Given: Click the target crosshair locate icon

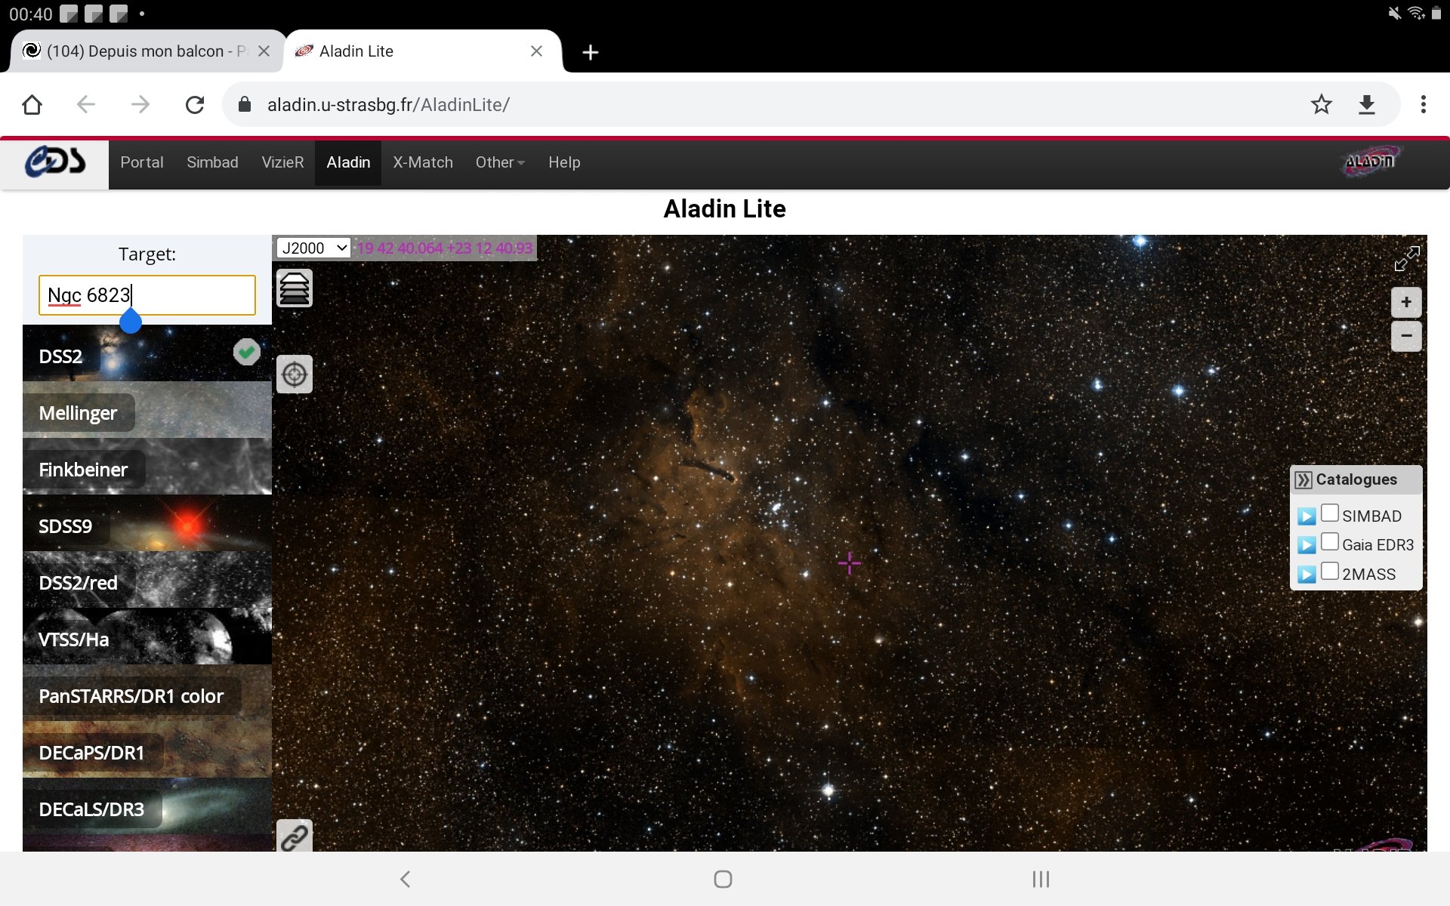Looking at the screenshot, I should pyautogui.click(x=295, y=374).
